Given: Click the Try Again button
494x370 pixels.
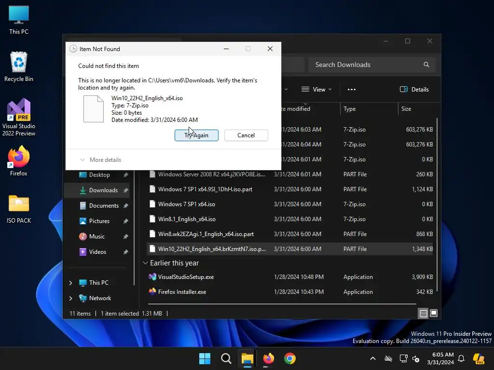Looking at the screenshot, I should [x=196, y=135].
